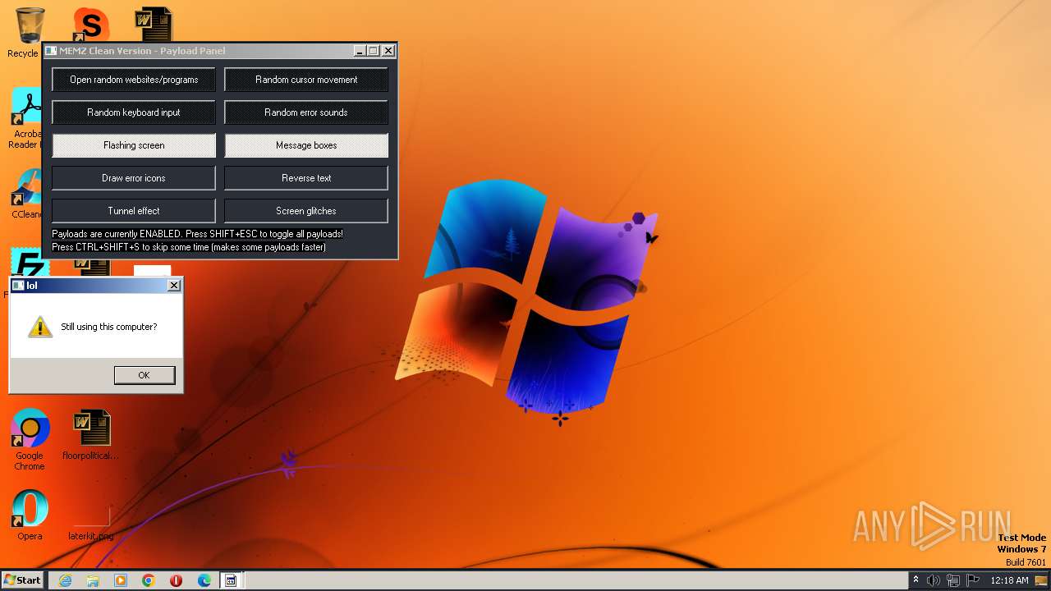Click 'Still using this computer?' message text

[x=109, y=327]
